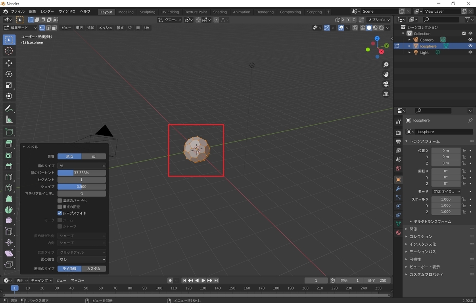Open the ファイル menu
Screen dimensions: 476x303
coord(17,11)
